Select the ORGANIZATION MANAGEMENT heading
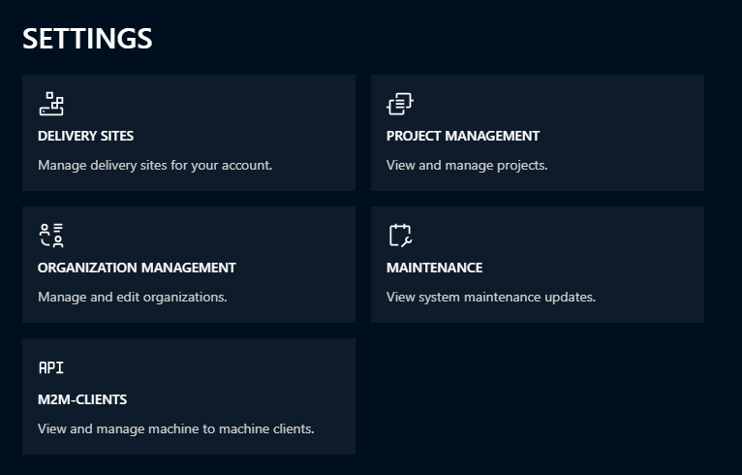The height and width of the screenshot is (475, 742). coord(137,268)
